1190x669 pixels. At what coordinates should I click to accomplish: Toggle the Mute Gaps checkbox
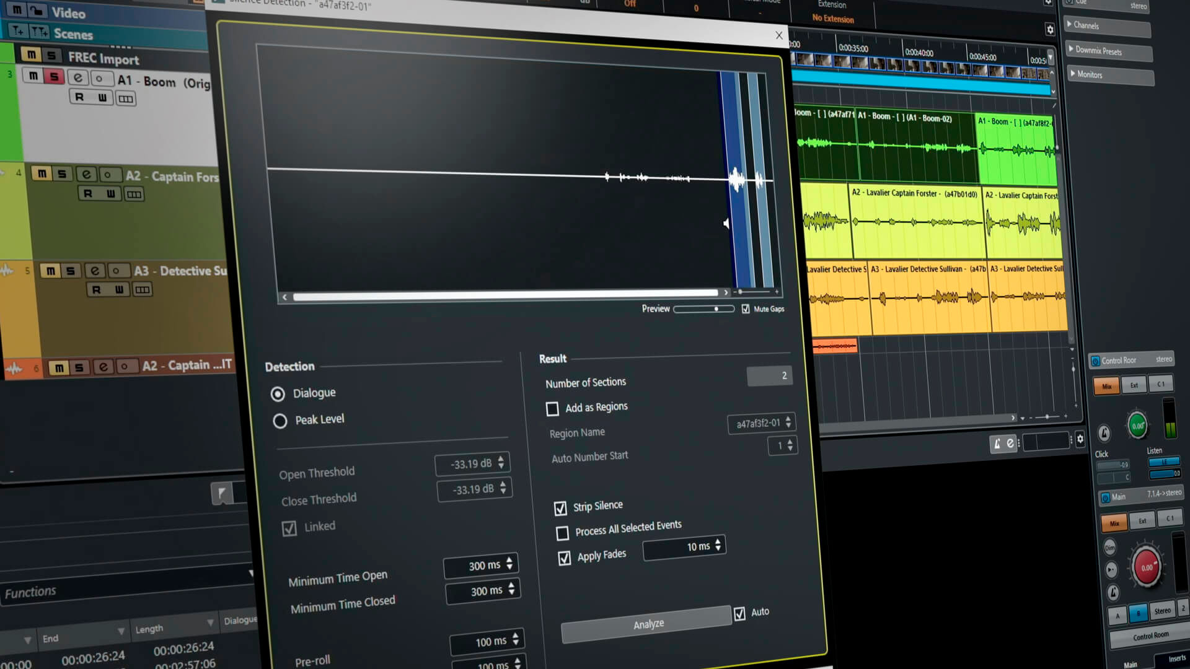click(746, 308)
